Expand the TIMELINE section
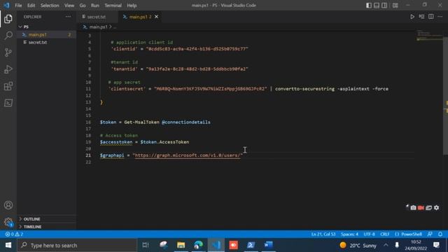This screenshot has width=448, height=252. pos(47,227)
